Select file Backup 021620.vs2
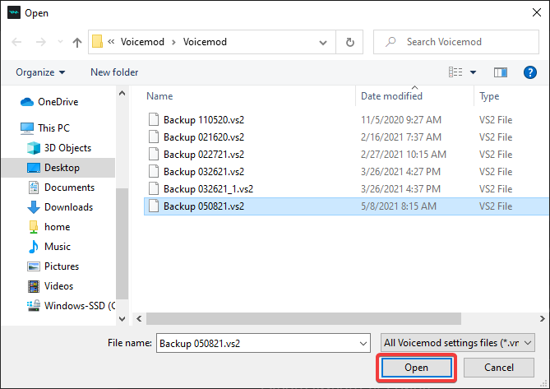This screenshot has height=389, width=550. 204,137
